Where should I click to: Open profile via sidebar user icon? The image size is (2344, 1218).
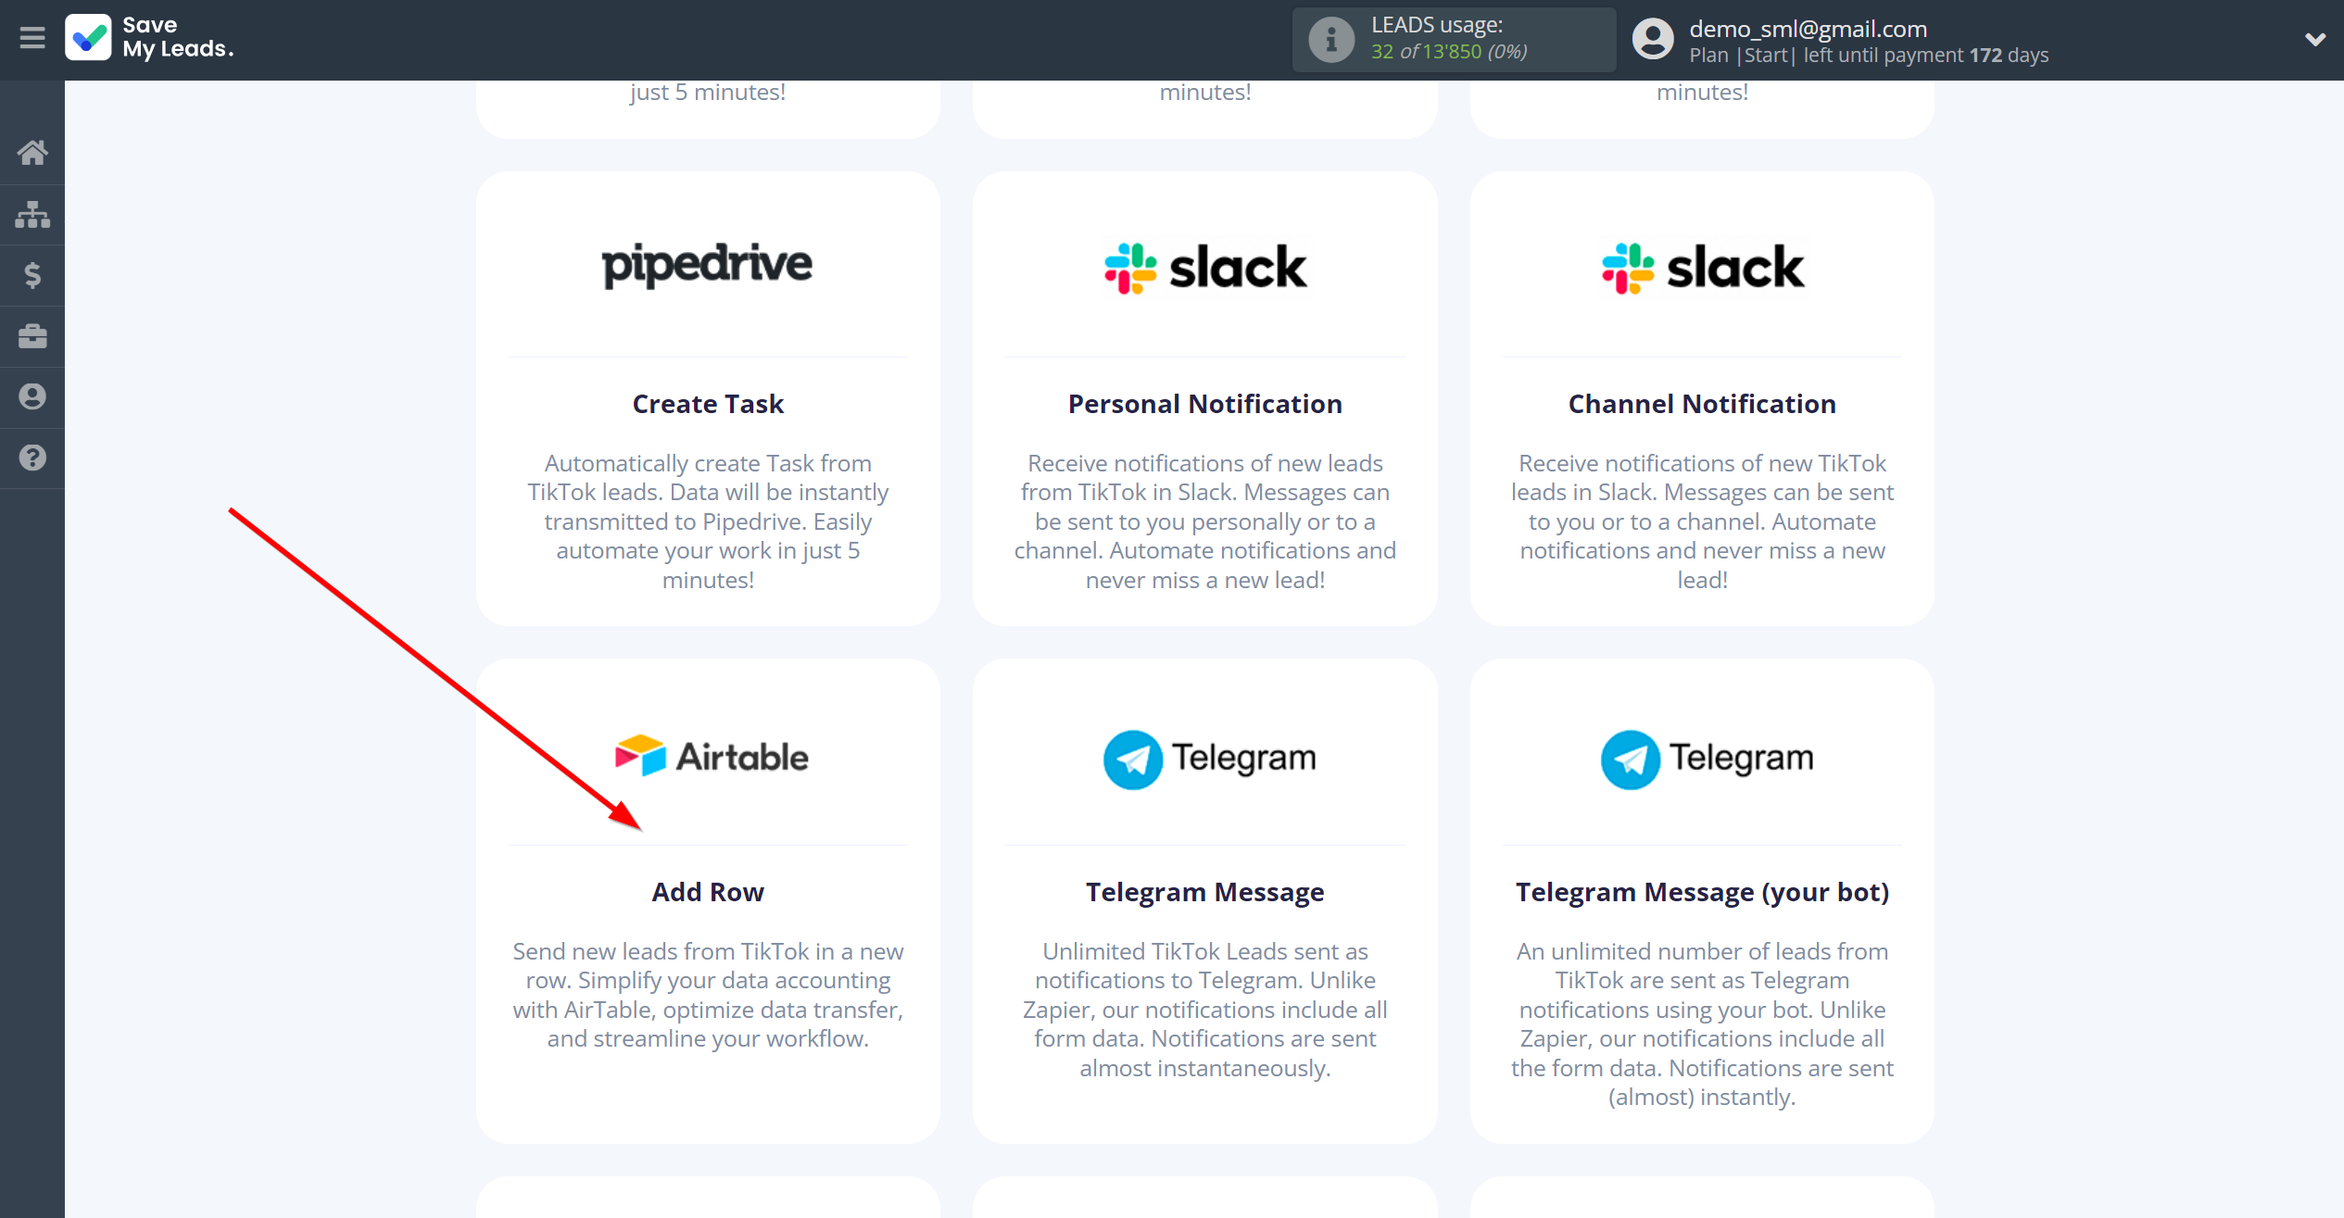tap(32, 396)
